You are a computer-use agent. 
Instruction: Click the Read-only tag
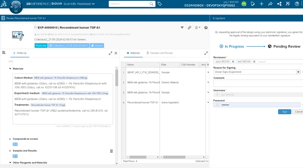pos(41,45)
